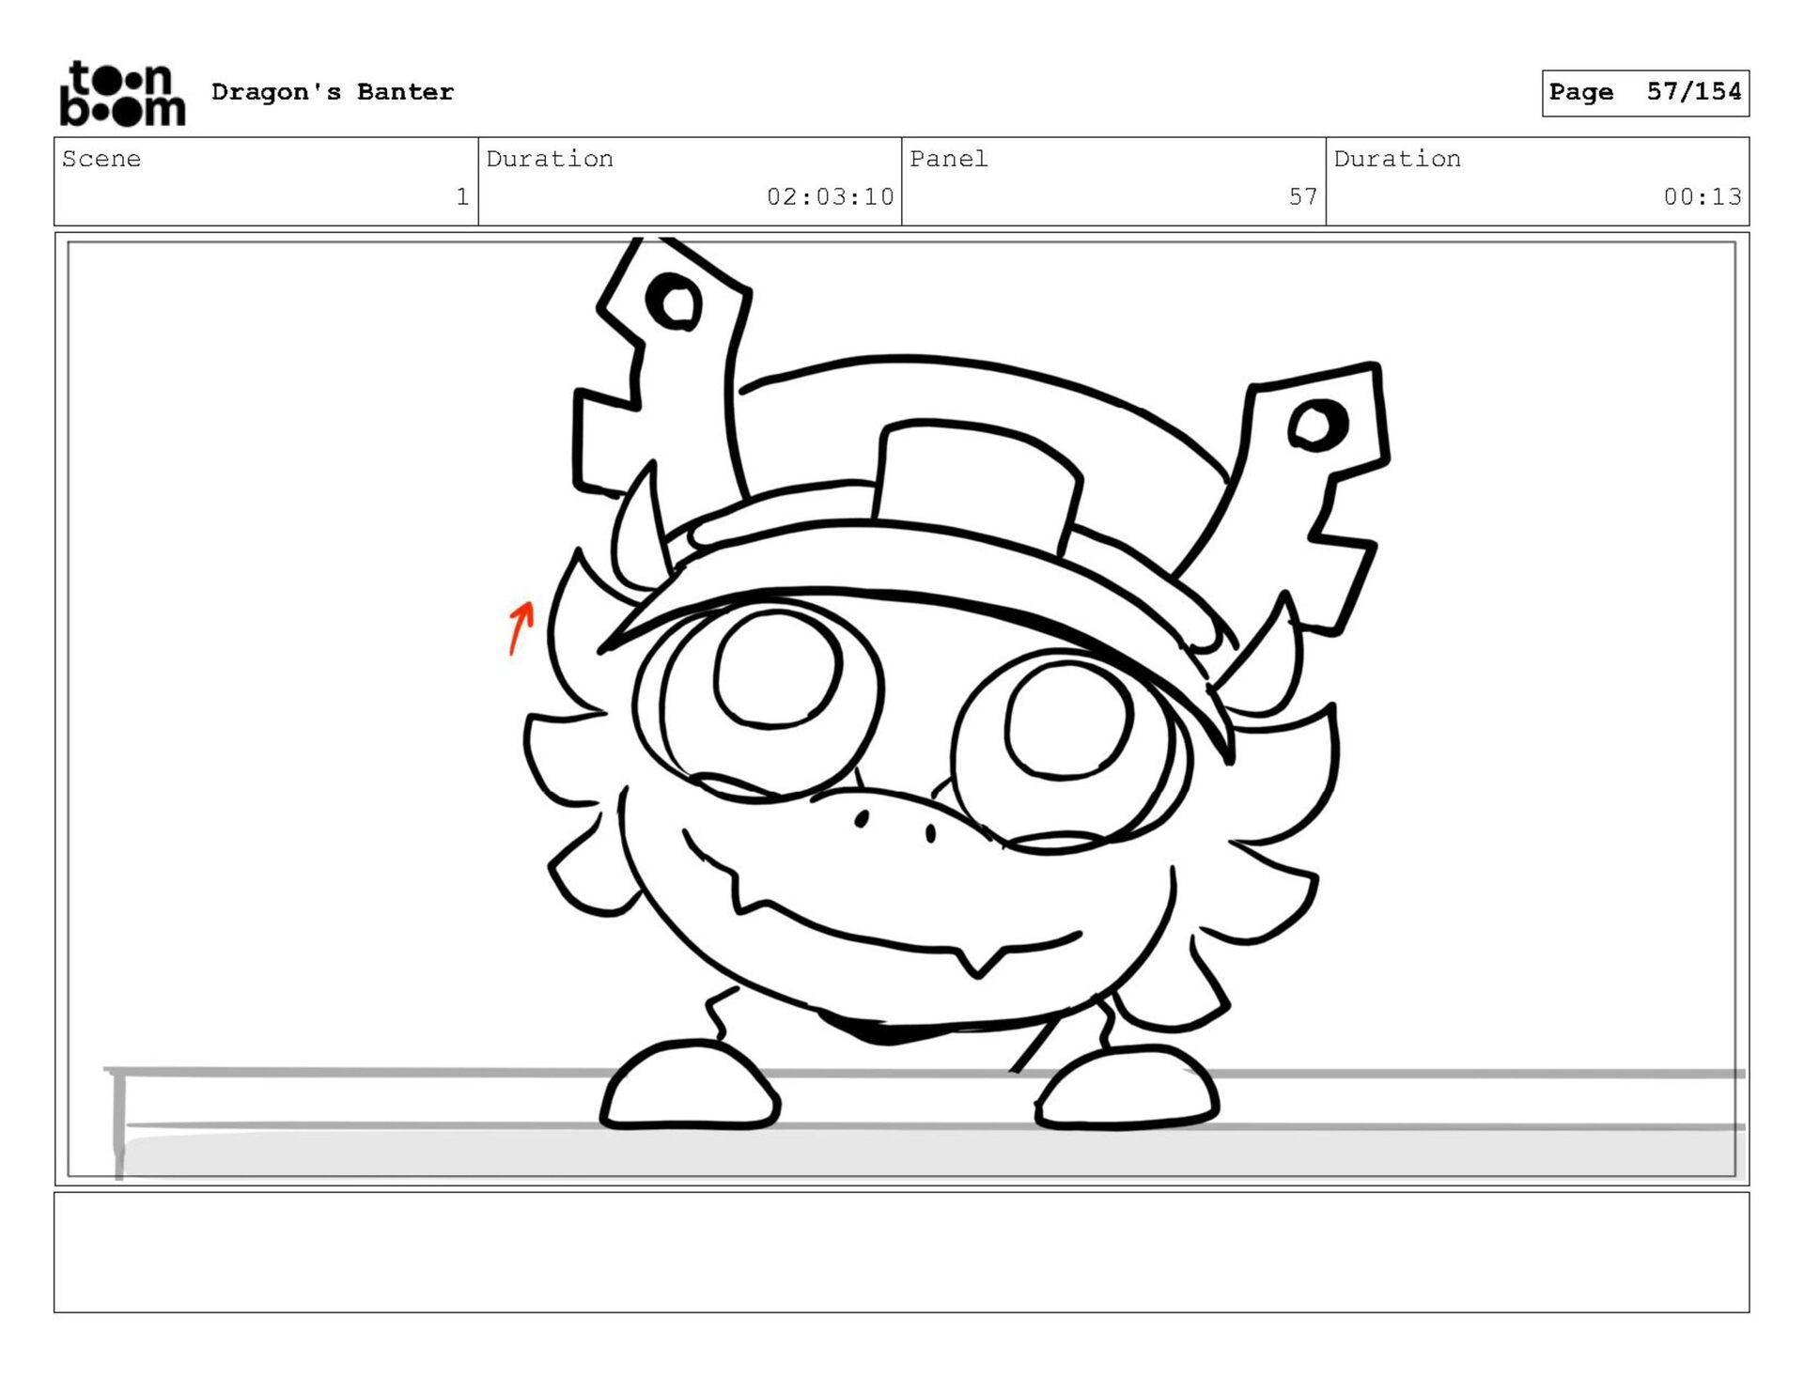This screenshot has width=1804, height=1394.
Task: Click the Scene header cell
Action: 266,180
